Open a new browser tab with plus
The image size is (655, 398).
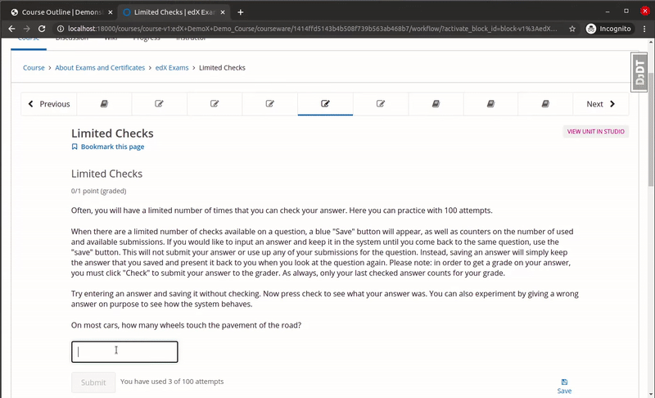coord(240,12)
